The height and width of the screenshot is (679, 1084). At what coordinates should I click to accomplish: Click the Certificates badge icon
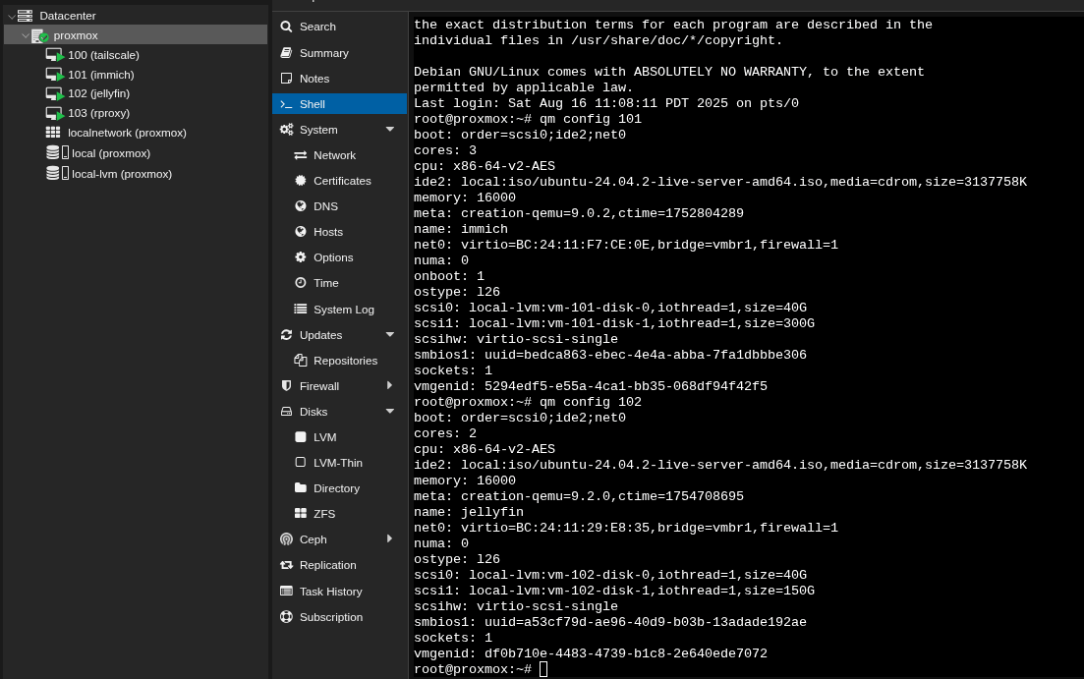[x=301, y=181]
